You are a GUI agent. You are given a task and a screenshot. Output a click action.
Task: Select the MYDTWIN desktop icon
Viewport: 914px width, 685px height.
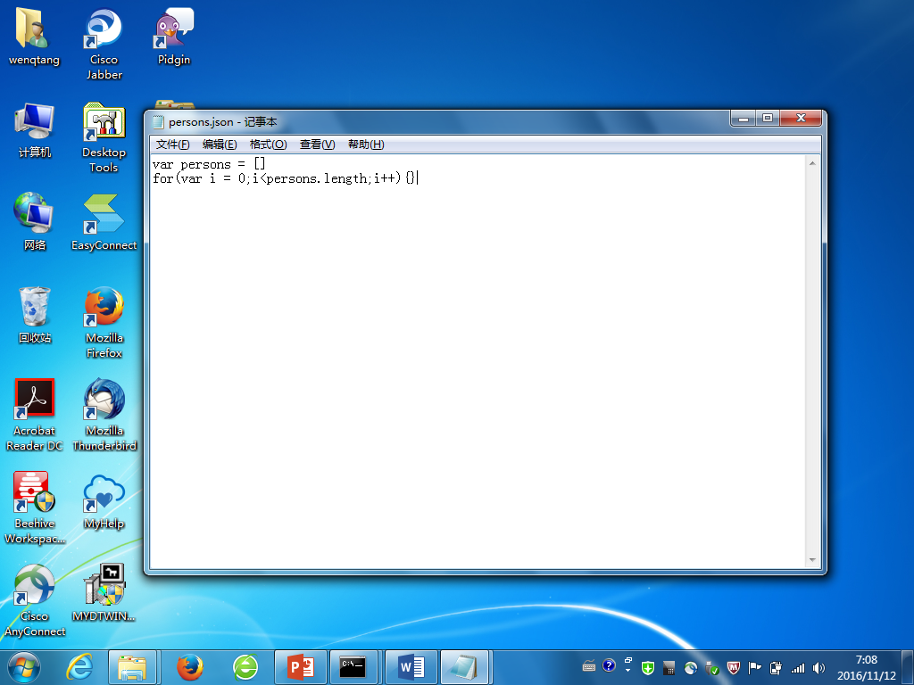pyautogui.click(x=104, y=593)
